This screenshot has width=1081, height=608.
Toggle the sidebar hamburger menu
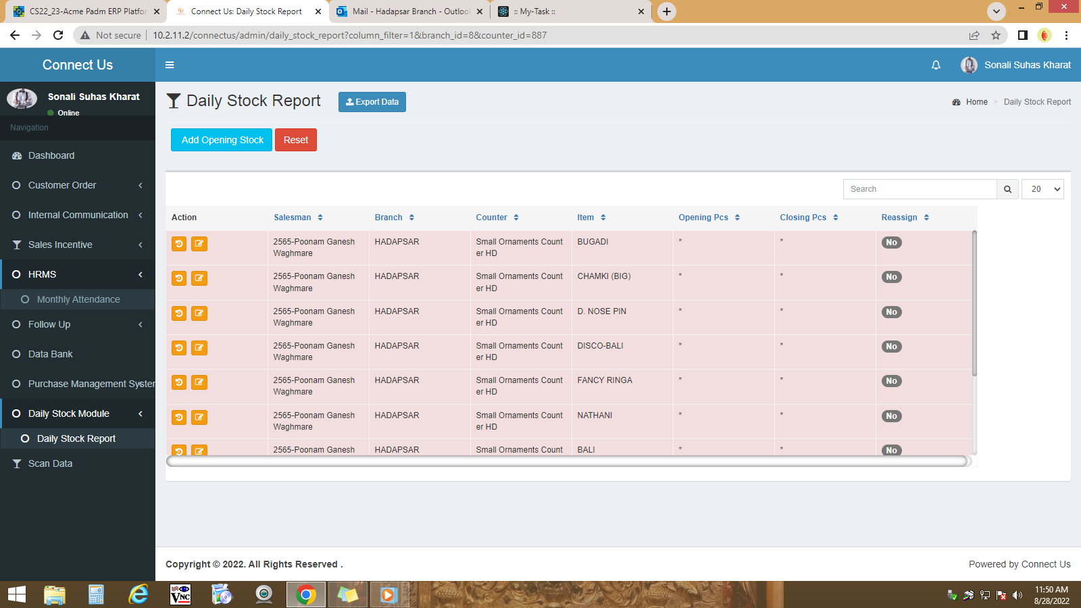point(170,65)
